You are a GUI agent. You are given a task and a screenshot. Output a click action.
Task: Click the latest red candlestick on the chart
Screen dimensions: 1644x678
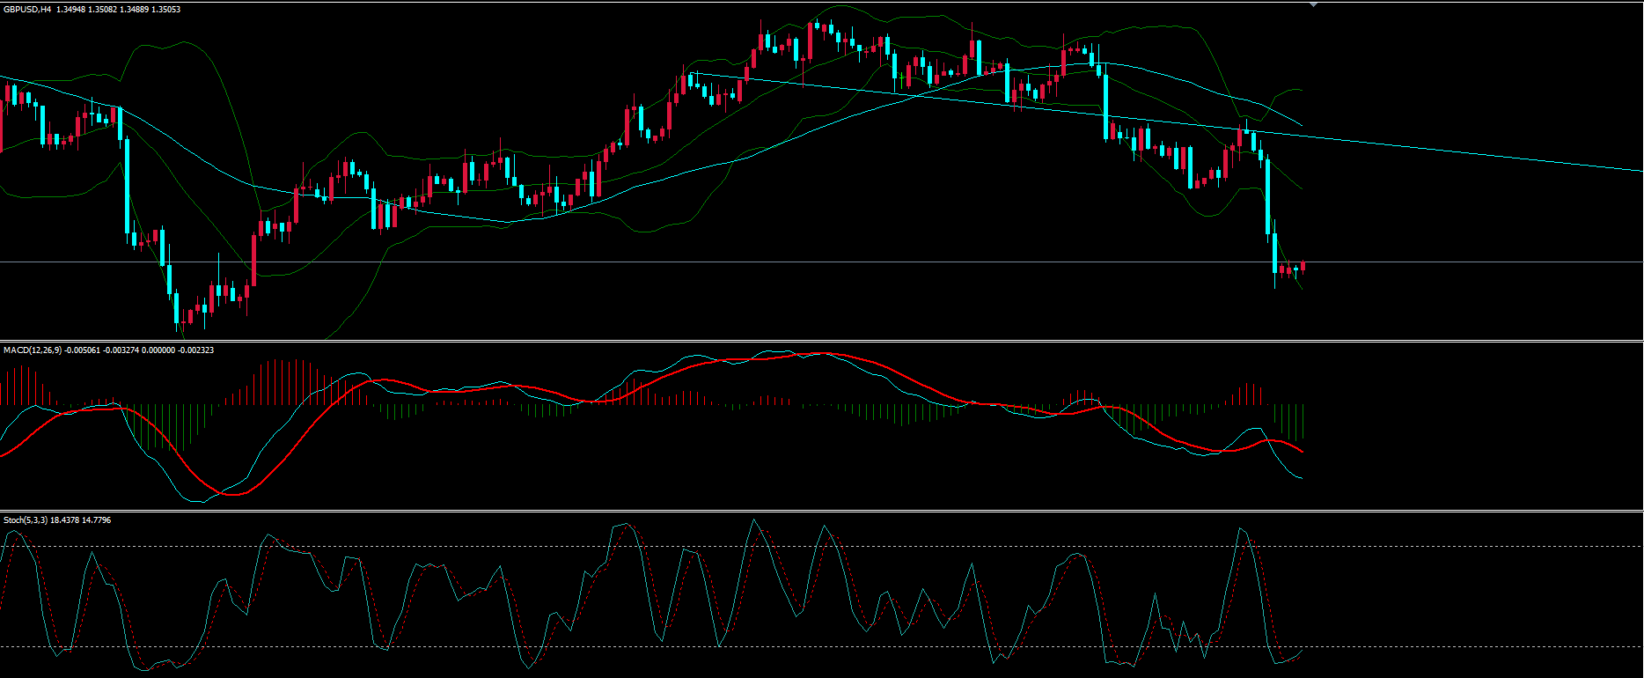[1303, 267]
